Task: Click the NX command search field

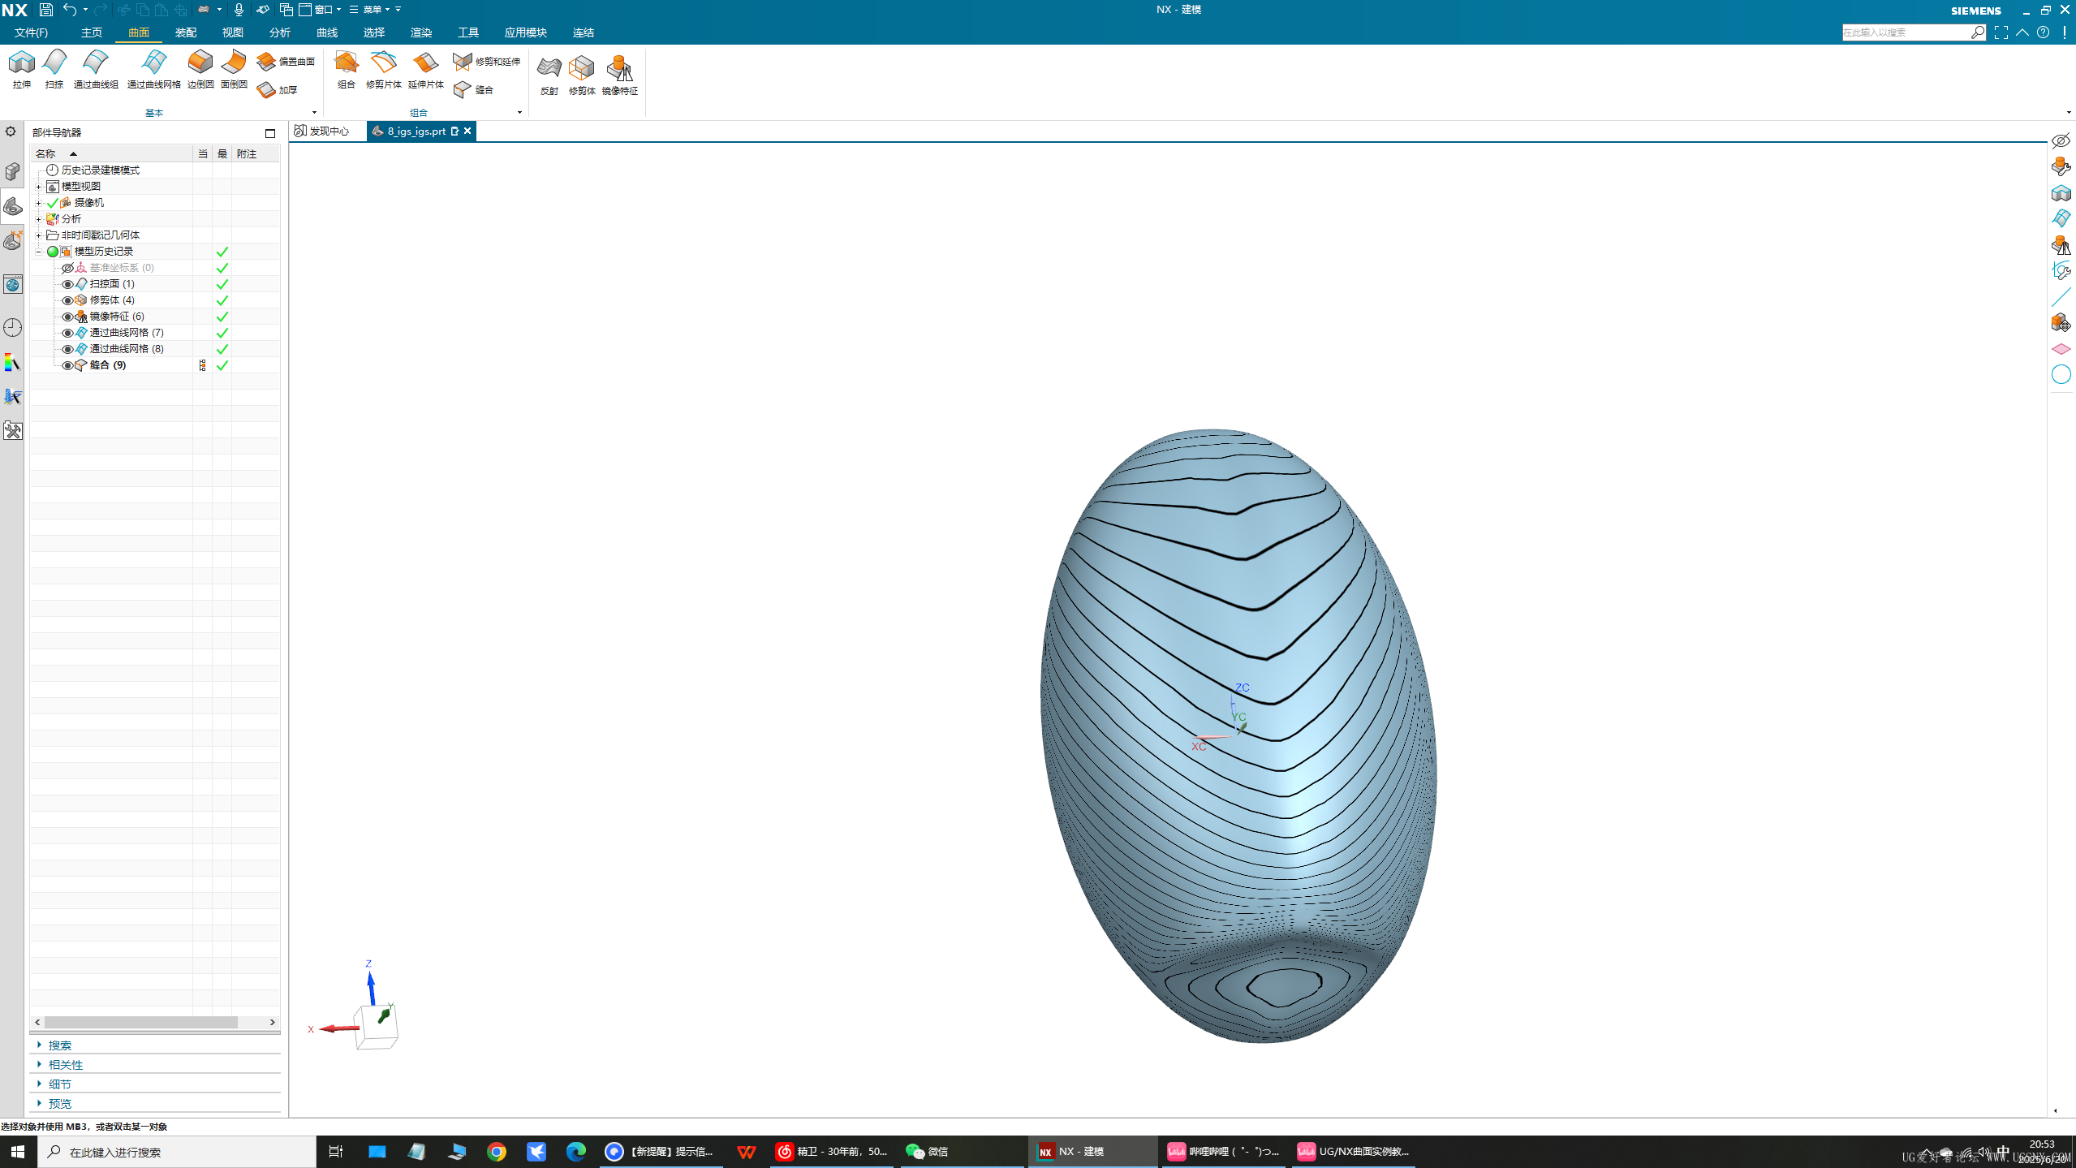Action: point(1906,32)
